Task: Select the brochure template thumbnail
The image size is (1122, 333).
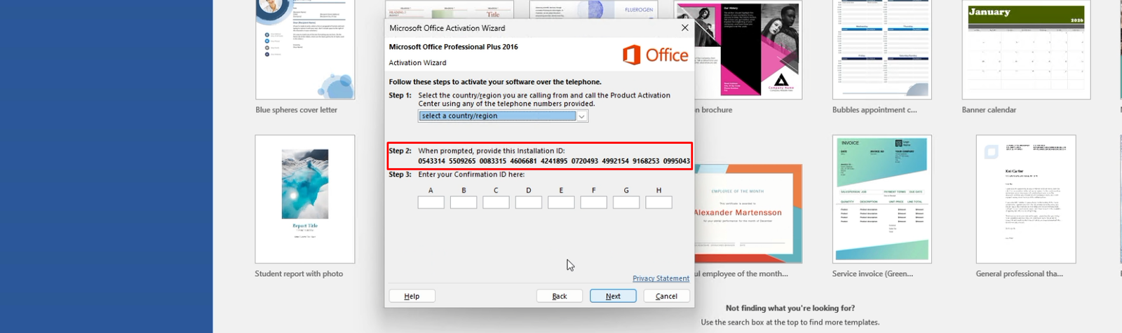Action: click(748, 49)
